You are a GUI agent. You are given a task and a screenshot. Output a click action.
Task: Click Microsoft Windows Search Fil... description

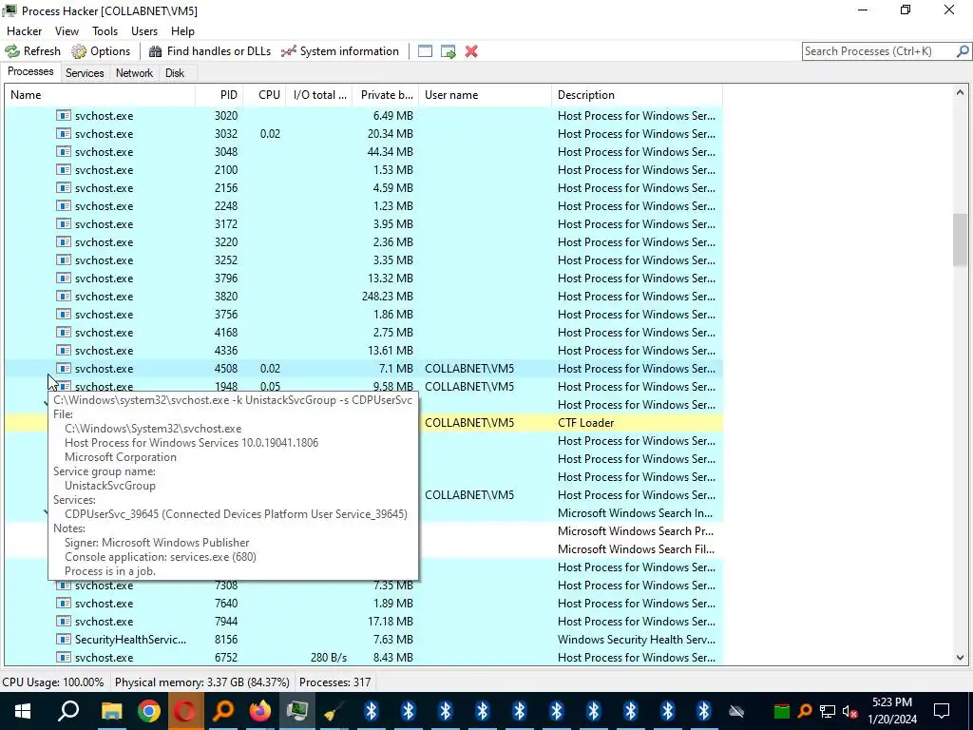636,548
